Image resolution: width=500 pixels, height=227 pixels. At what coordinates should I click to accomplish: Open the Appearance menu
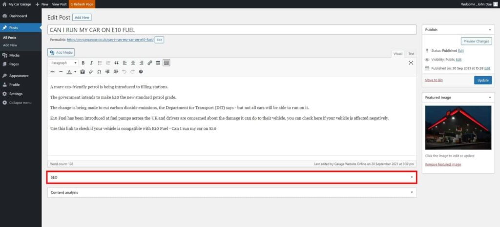(x=21, y=76)
